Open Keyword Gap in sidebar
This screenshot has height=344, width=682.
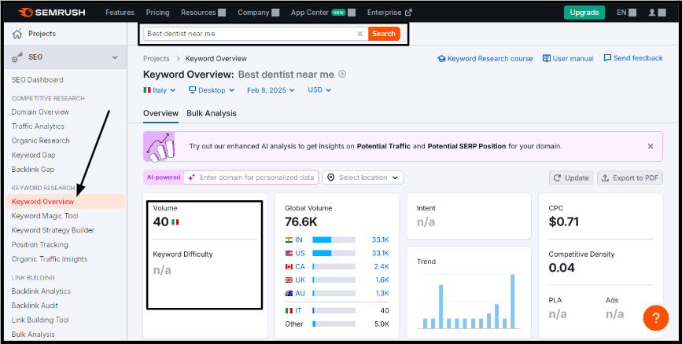[x=34, y=155]
